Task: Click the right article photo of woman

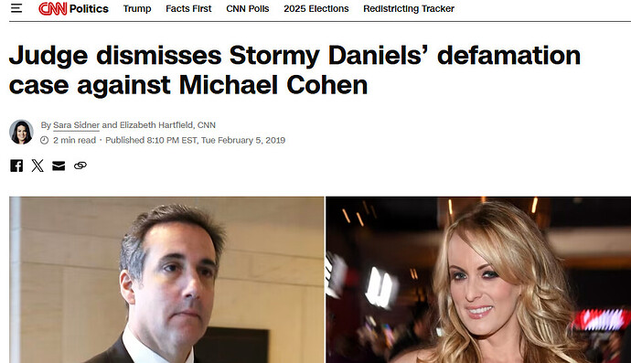Action: [478, 280]
